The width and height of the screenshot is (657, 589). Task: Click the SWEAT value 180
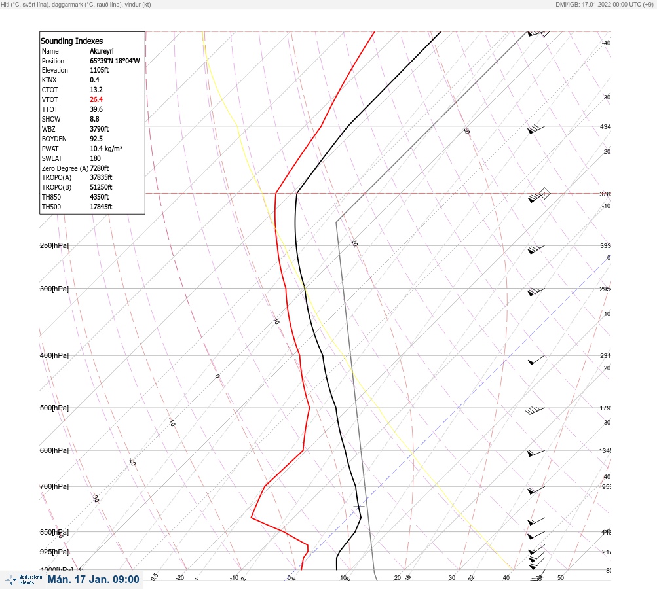point(95,158)
